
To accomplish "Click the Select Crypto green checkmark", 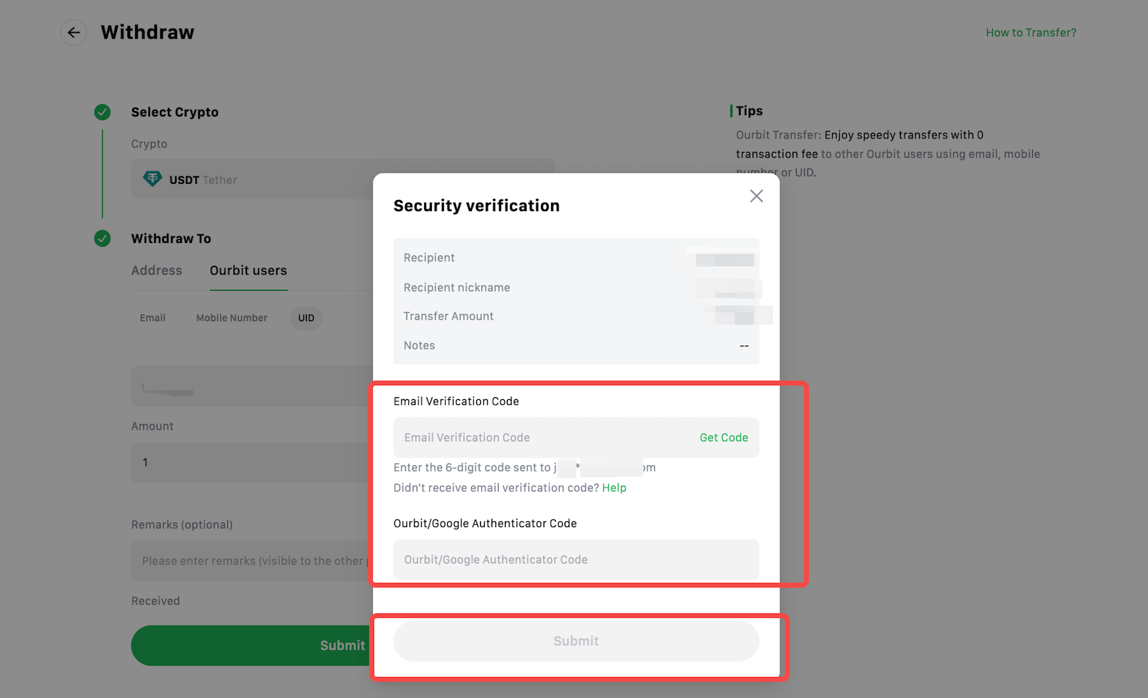I will 102,112.
